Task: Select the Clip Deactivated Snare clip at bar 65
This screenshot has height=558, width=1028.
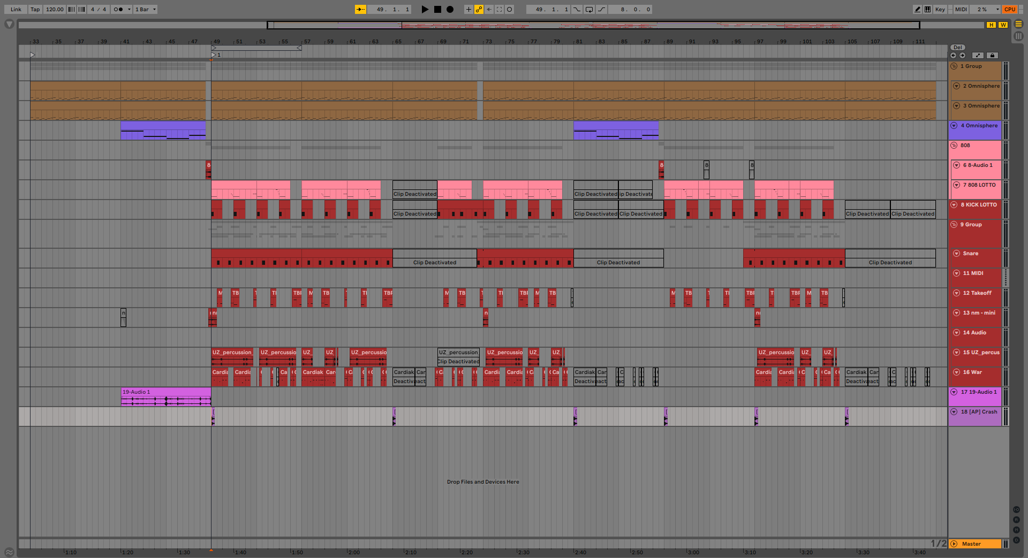Action: pos(435,258)
